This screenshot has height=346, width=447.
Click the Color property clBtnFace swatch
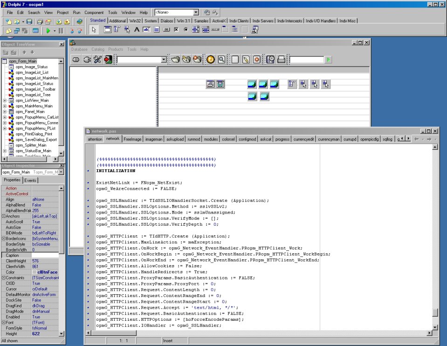pos(35,272)
